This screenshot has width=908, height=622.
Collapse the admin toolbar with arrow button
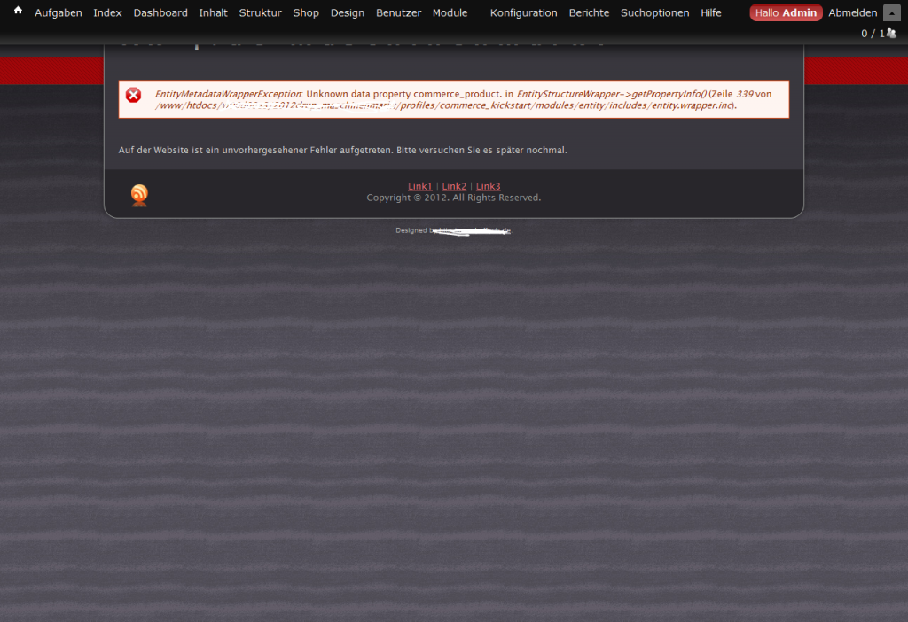tap(891, 12)
